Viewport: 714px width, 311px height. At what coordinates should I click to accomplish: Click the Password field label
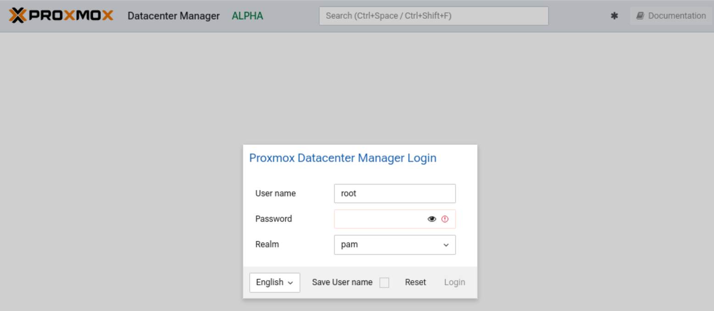click(x=273, y=219)
